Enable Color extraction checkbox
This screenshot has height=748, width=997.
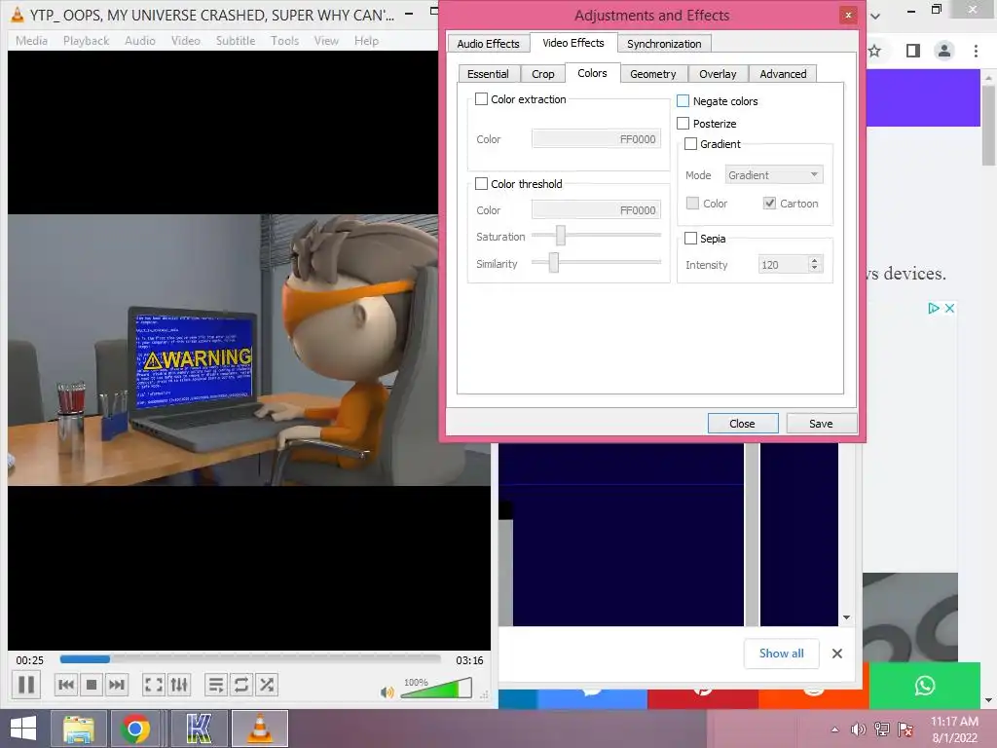tap(481, 99)
